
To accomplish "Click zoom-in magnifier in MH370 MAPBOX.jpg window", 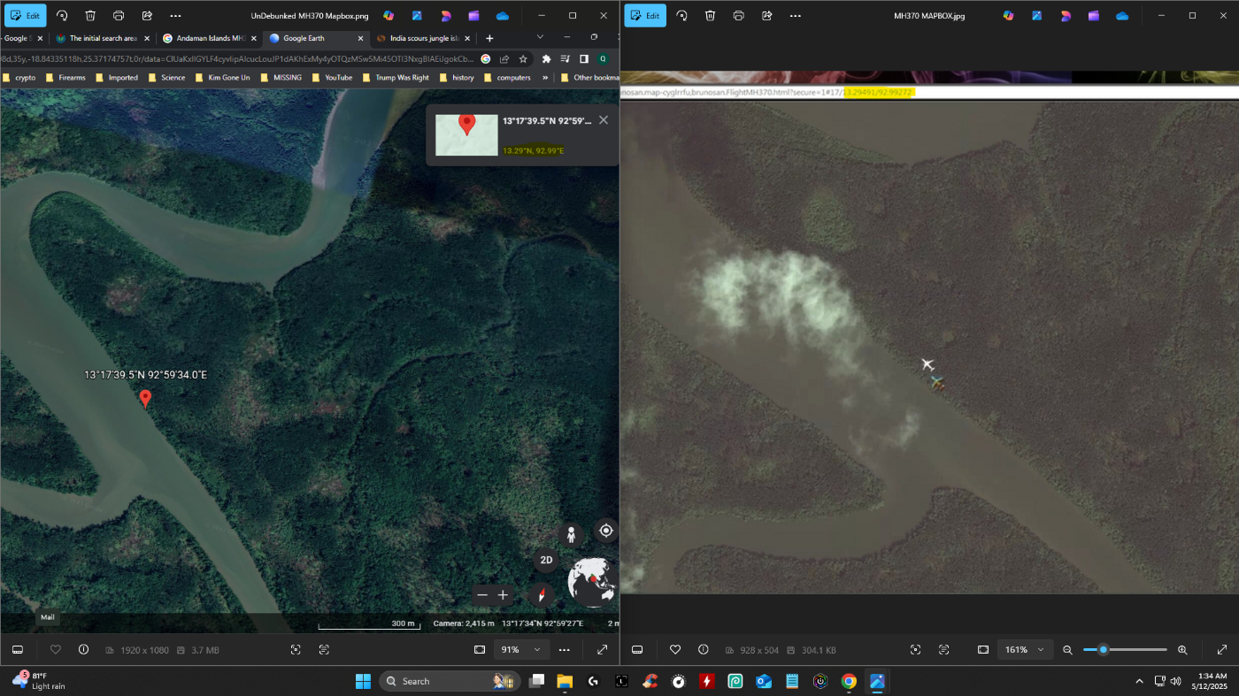I will pyautogui.click(x=1182, y=650).
